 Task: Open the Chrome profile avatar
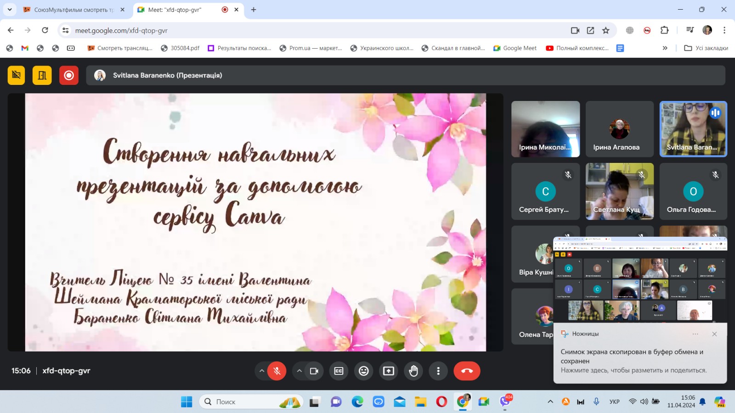pyautogui.click(x=707, y=30)
